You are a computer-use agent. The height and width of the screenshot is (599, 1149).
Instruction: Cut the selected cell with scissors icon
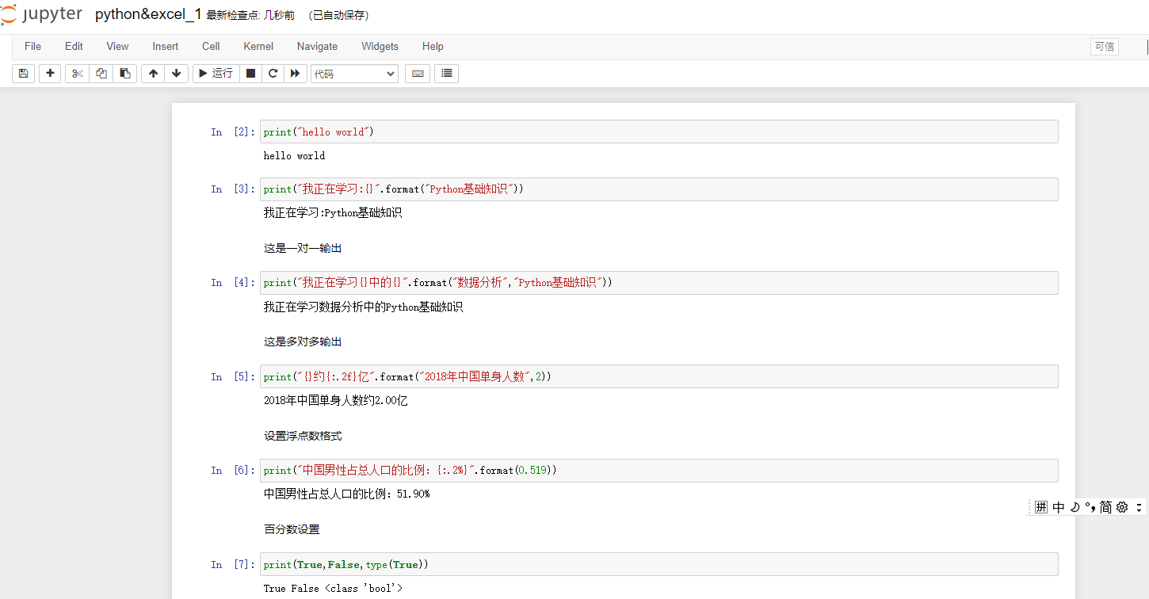[77, 74]
